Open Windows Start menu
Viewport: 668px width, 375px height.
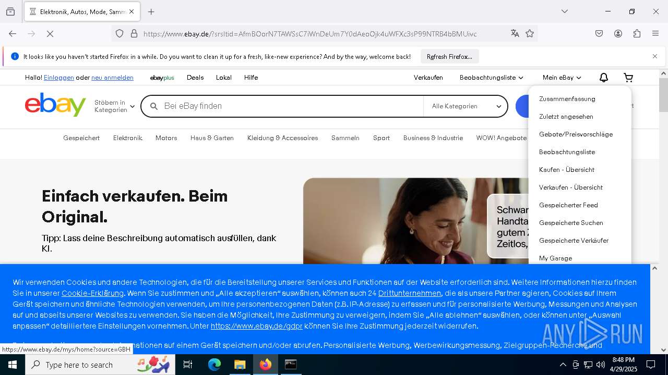point(13,365)
